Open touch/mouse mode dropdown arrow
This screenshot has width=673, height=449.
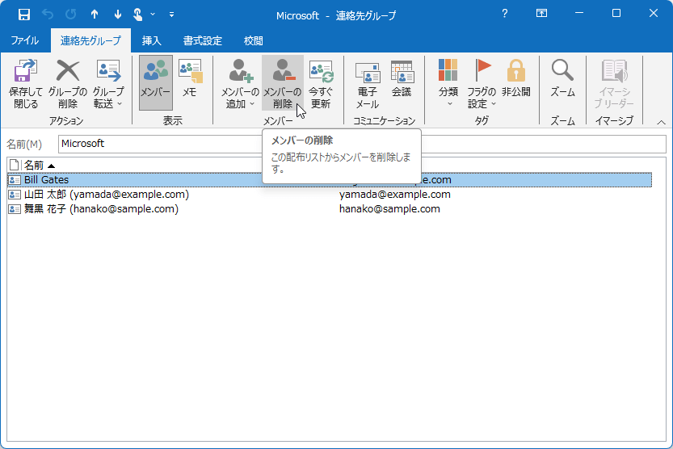[x=153, y=15]
